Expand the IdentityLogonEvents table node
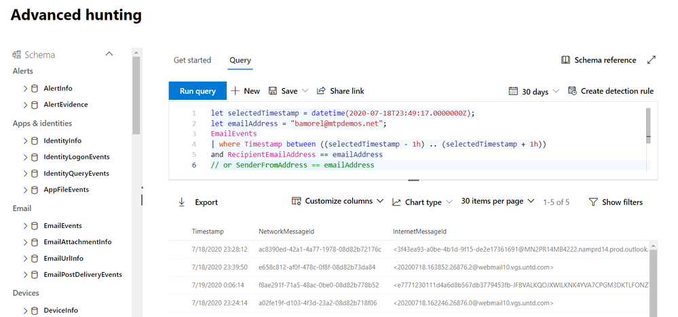 pyautogui.click(x=26, y=157)
